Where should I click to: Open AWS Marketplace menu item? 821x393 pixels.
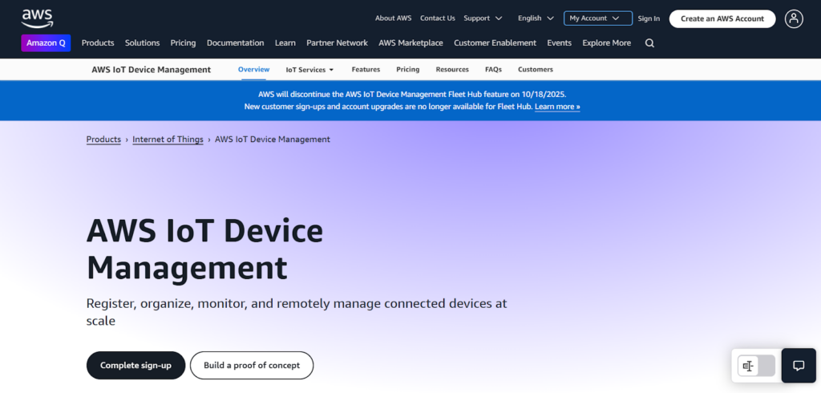click(x=410, y=43)
